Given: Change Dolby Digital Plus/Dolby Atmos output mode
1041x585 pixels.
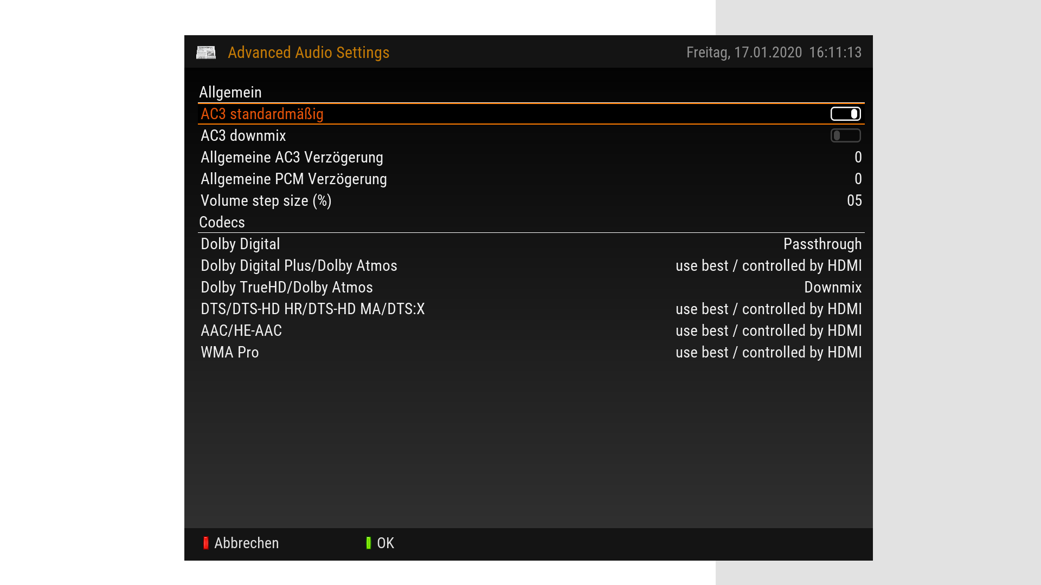Looking at the screenshot, I should click(x=768, y=266).
